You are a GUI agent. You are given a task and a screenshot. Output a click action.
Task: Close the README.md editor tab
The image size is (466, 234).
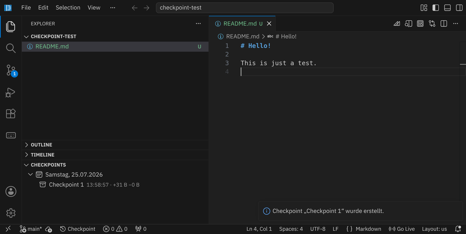point(269,24)
